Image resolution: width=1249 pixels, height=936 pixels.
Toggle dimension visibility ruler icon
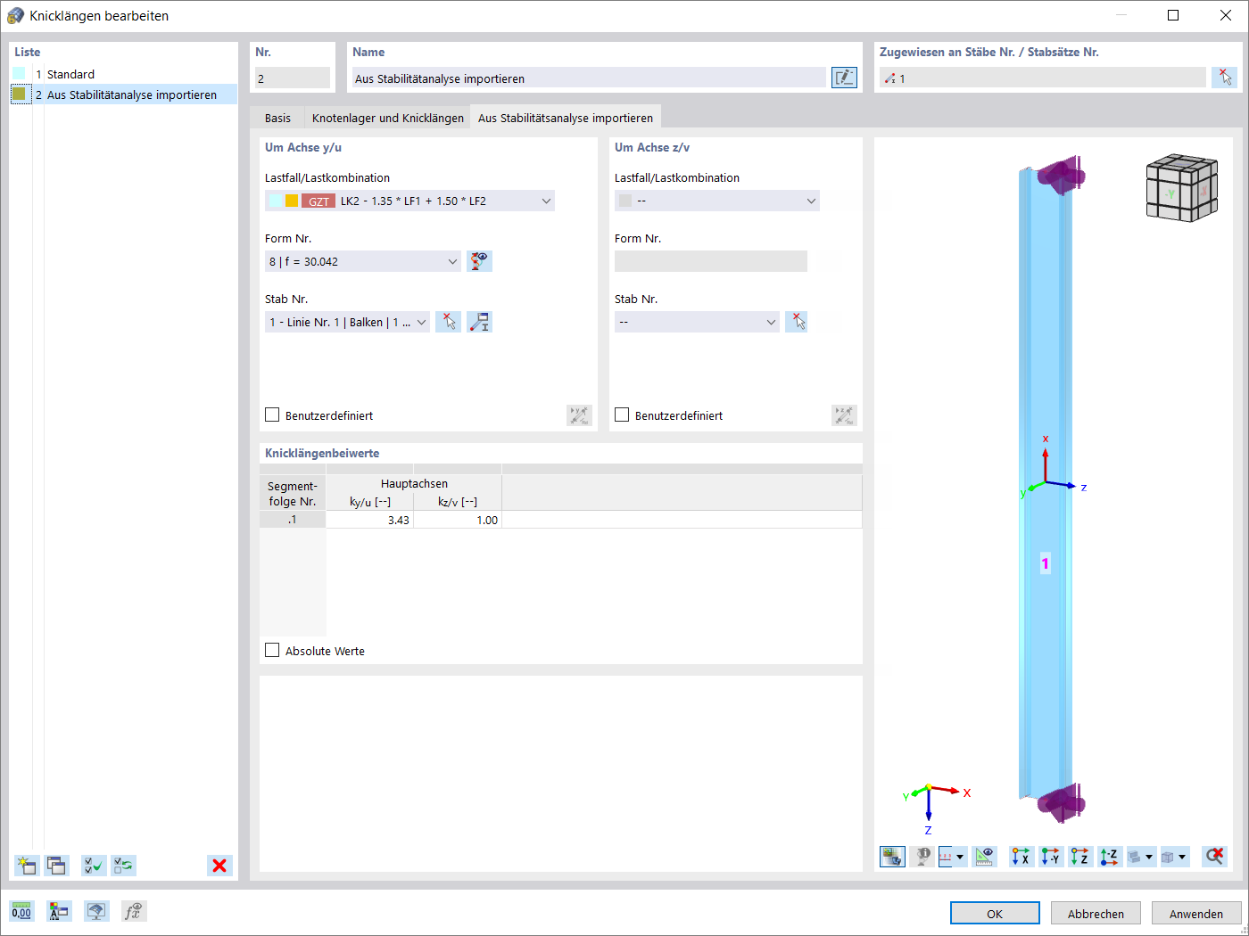(985, 857)
